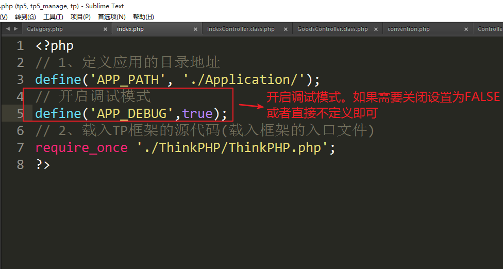Open the 工具(T) Tools menu
This screenshot has height=269, width=503.
tap(53, 17)
